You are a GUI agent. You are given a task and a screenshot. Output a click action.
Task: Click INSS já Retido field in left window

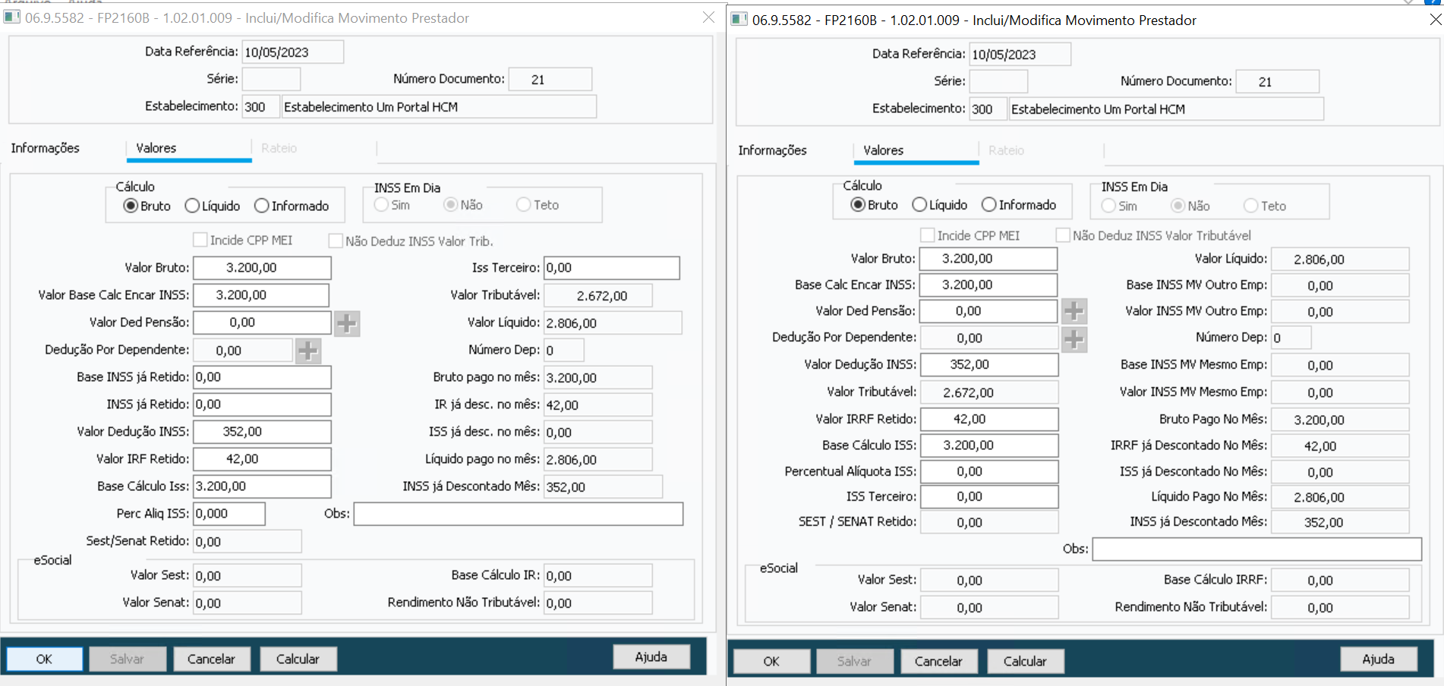[x=262, y=404]
